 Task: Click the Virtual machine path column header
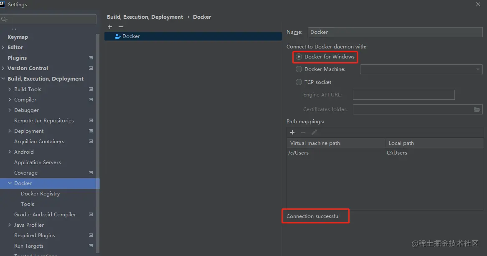tap(336, 143)
